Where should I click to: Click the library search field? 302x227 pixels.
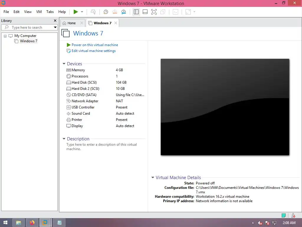click(29, 27)
